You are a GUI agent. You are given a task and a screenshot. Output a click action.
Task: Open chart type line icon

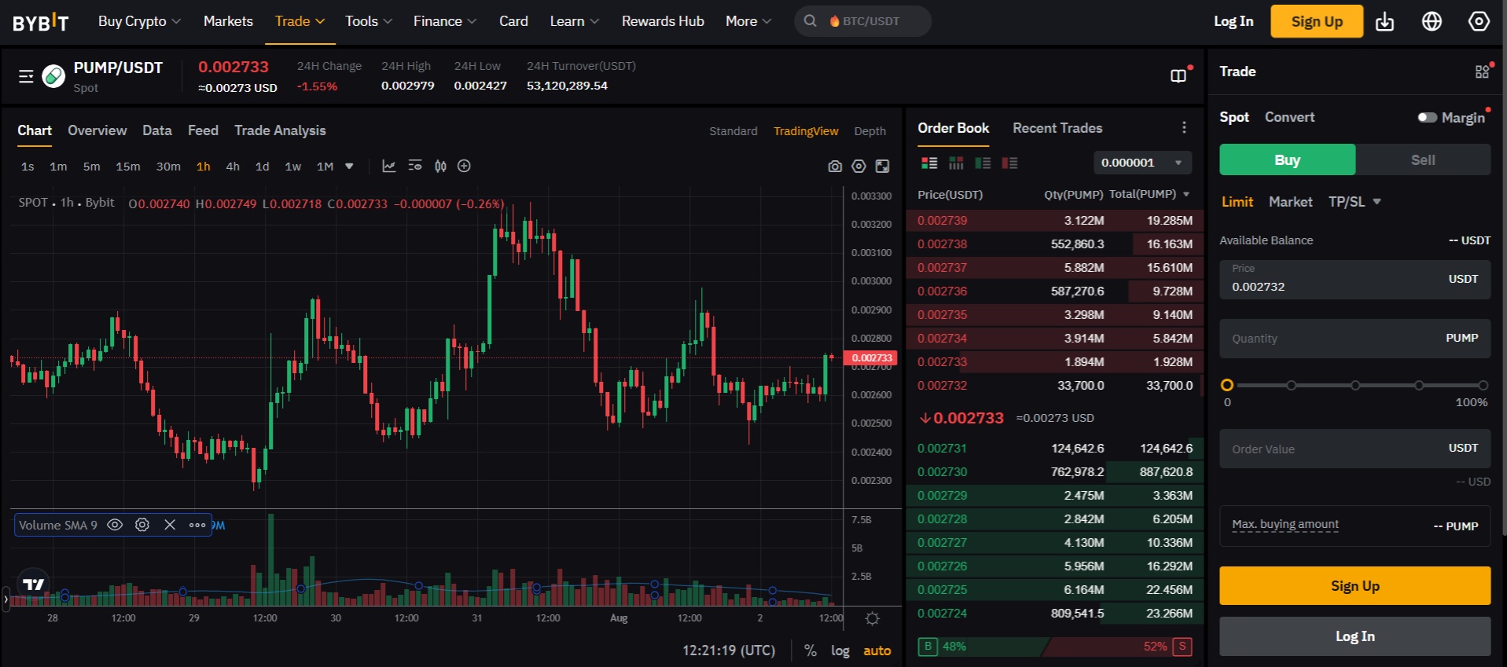tap(388, 166)
